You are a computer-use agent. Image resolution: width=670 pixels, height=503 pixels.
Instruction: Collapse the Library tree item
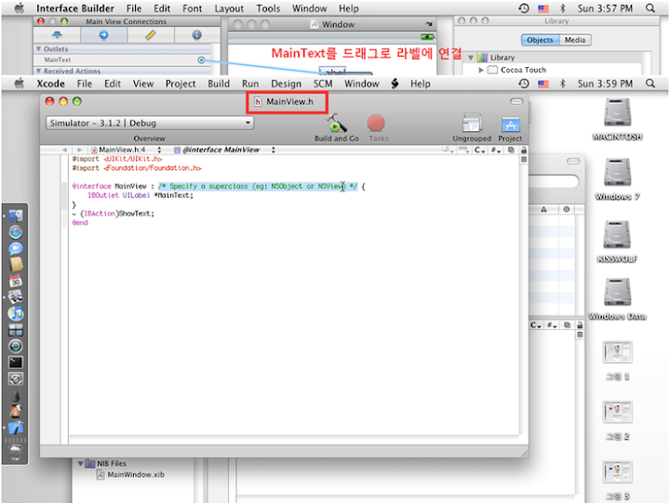(471, 58)
